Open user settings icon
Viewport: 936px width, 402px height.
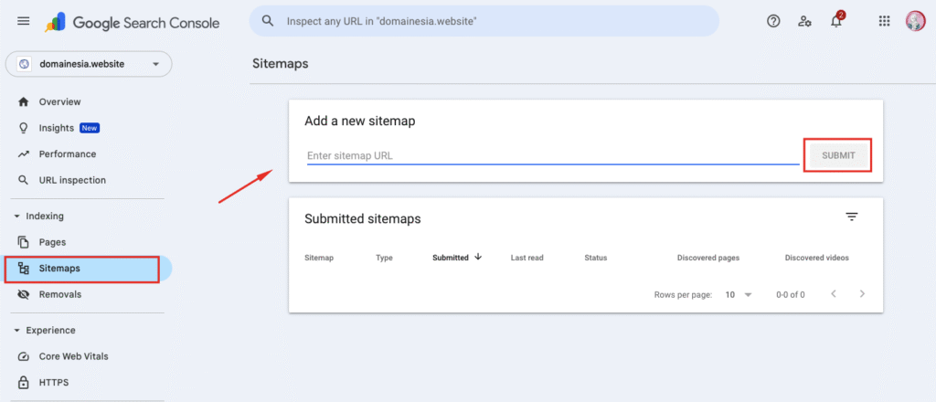click(804, 22)
